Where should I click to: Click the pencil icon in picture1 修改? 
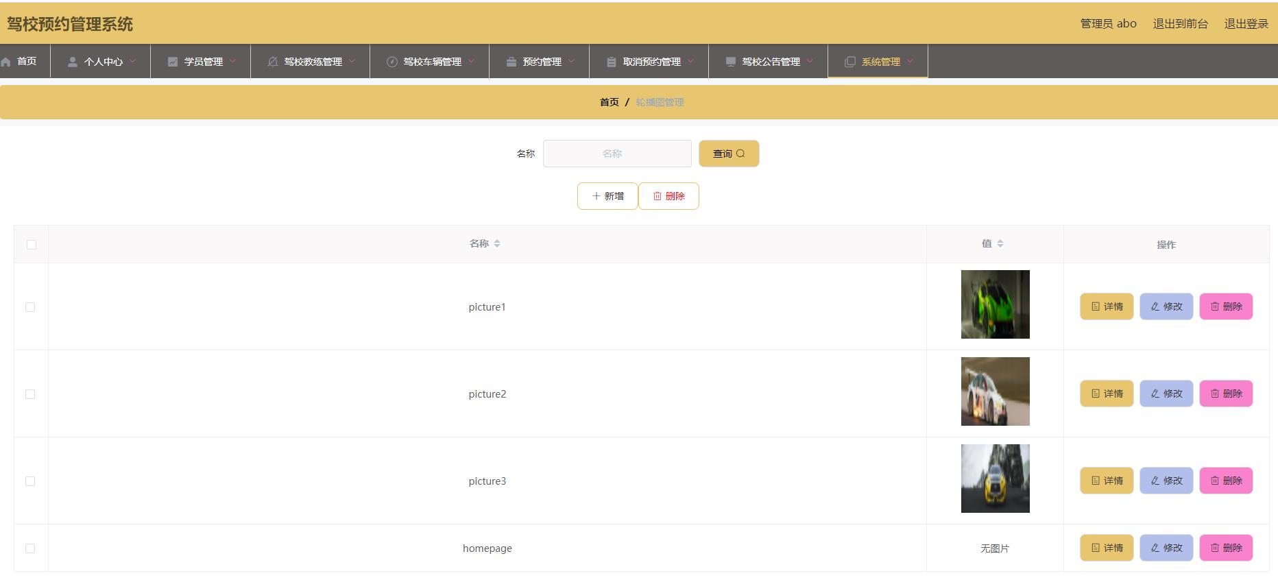tap(1155, 306)
